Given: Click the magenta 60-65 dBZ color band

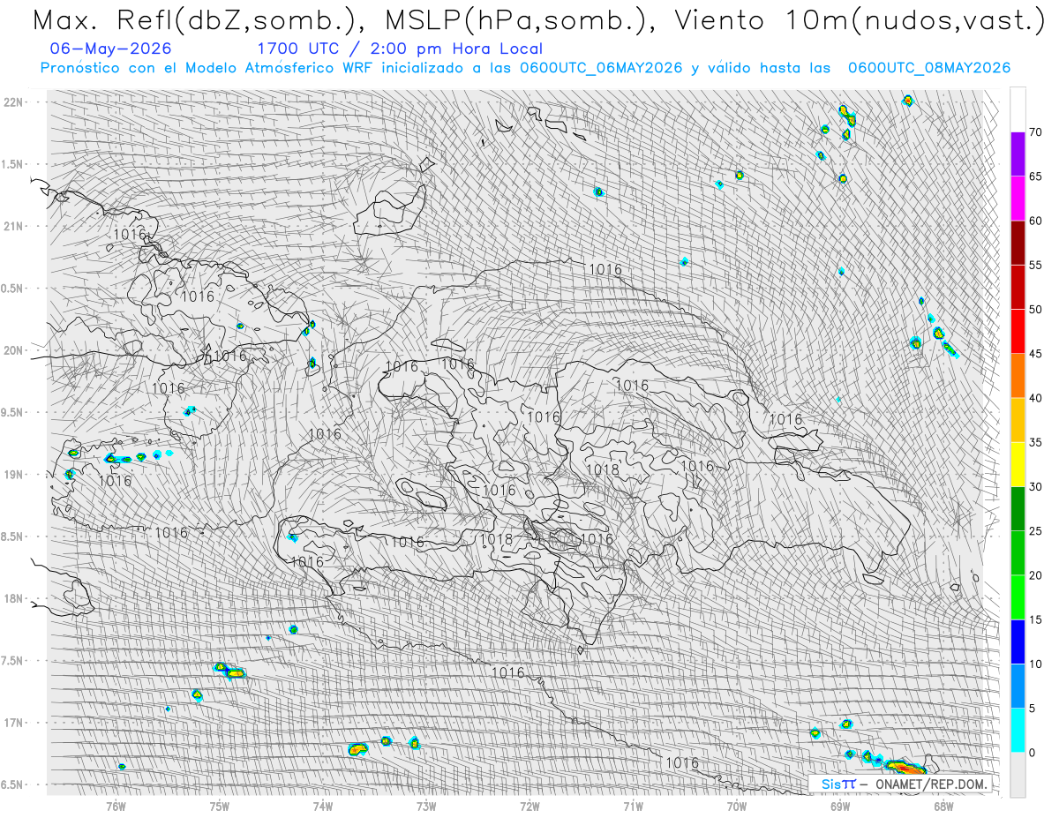Looking at the screenshot, I should (x=1018, y=199).
